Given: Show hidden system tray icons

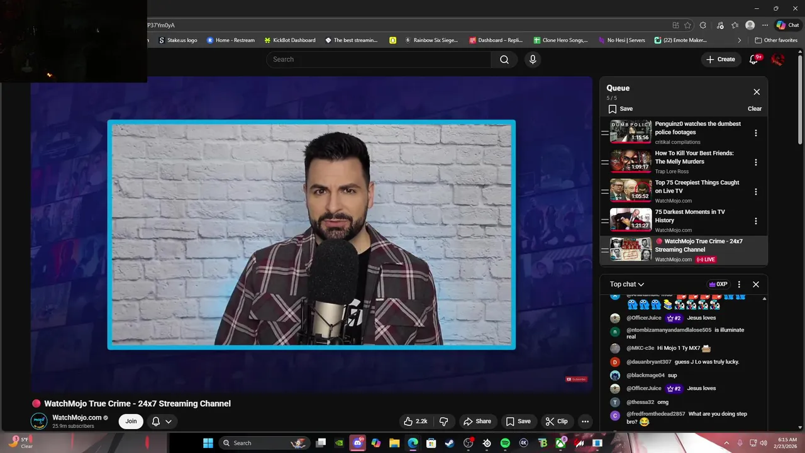Looking at the screenshot, I should coord(726,443).
